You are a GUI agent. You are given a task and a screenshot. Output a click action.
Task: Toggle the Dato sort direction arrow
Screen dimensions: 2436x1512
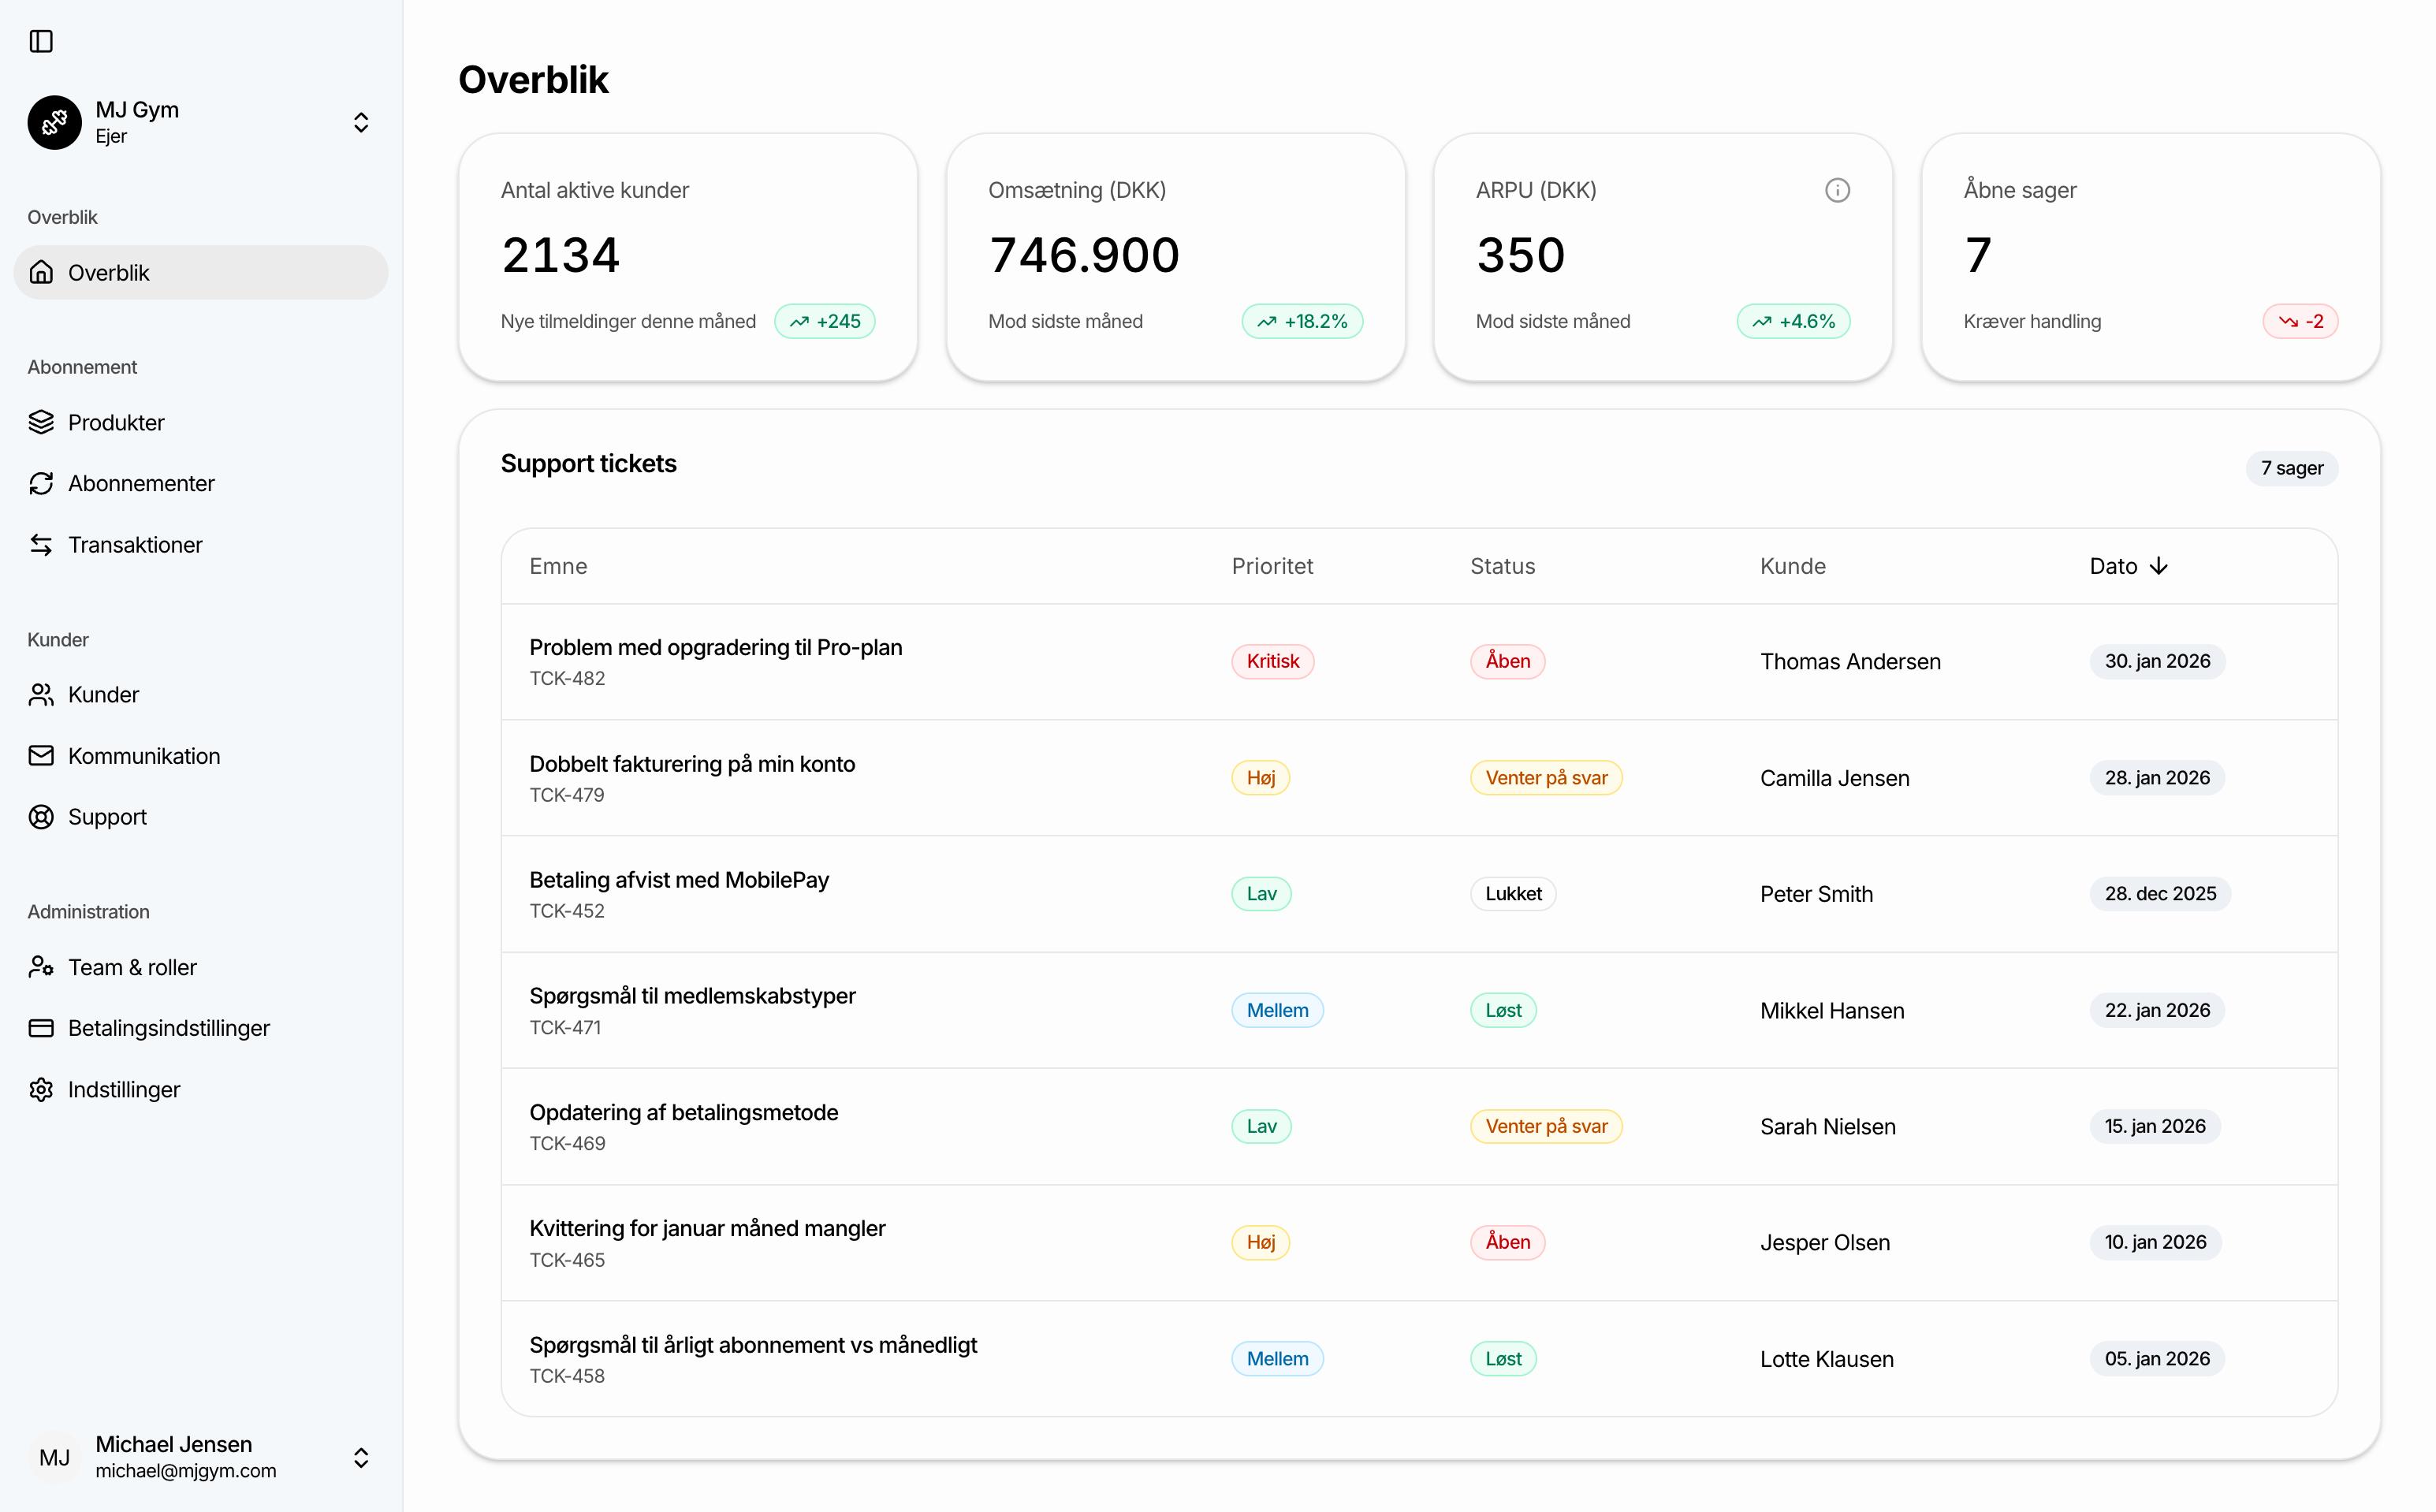(x=2160, y=565)
